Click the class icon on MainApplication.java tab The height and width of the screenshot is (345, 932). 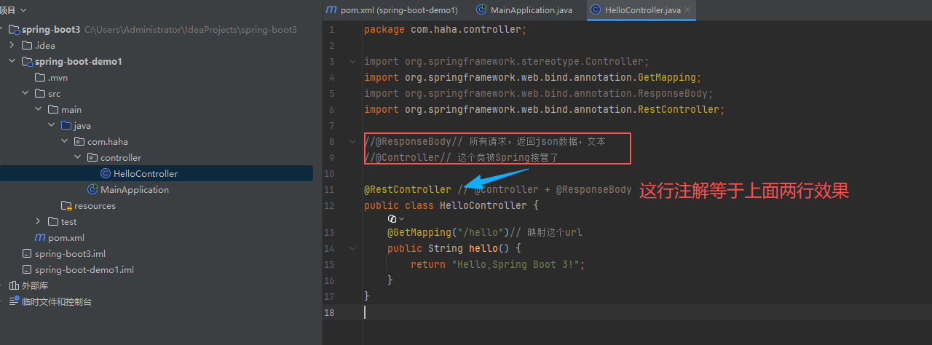point(481,10)
